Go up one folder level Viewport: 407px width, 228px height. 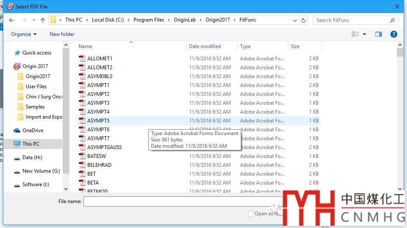click(43, 20)
